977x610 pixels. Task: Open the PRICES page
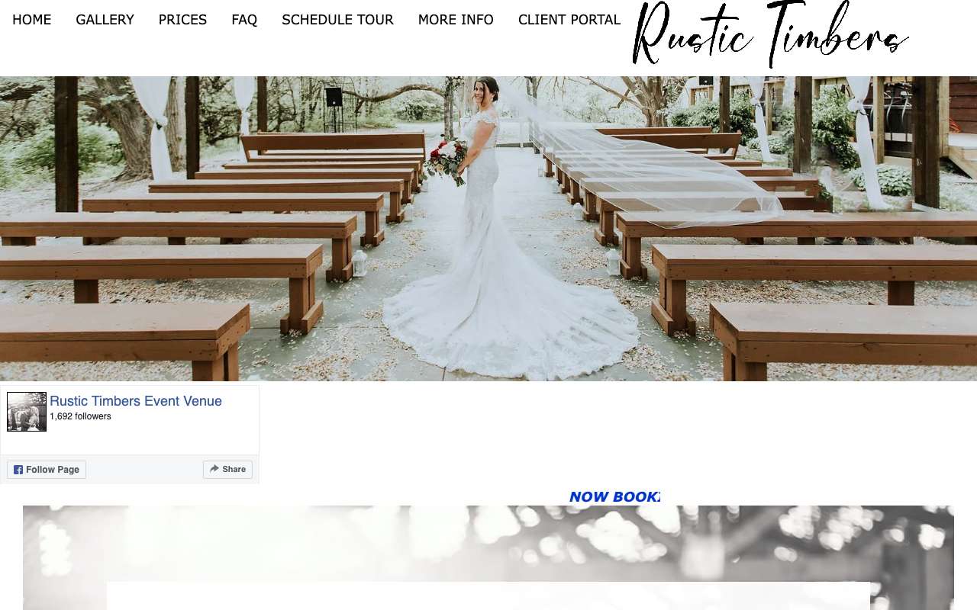pyautogui.click(x=182, y=20)
